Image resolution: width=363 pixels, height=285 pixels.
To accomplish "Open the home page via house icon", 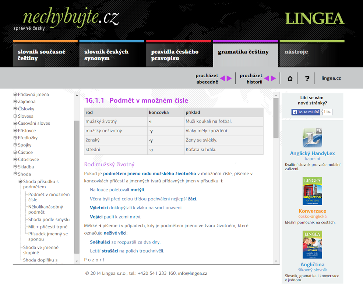I will coord(290,79).
